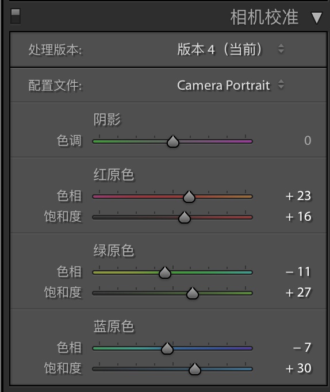The image size is (330, 392).
Task: Click the 红原色 色相 slider handle
Action: click(189, 197)
